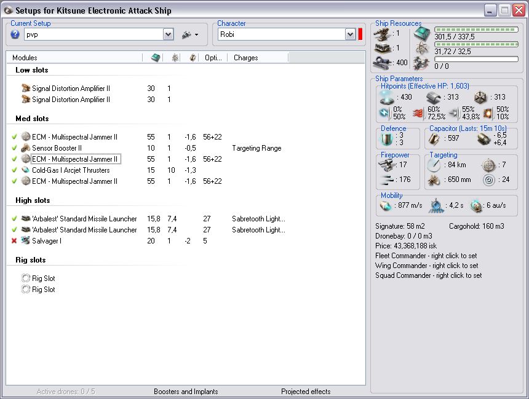
Task: Click the powergrid usage bar 31,72 / 32,5
Action: [x=476, y=44]
